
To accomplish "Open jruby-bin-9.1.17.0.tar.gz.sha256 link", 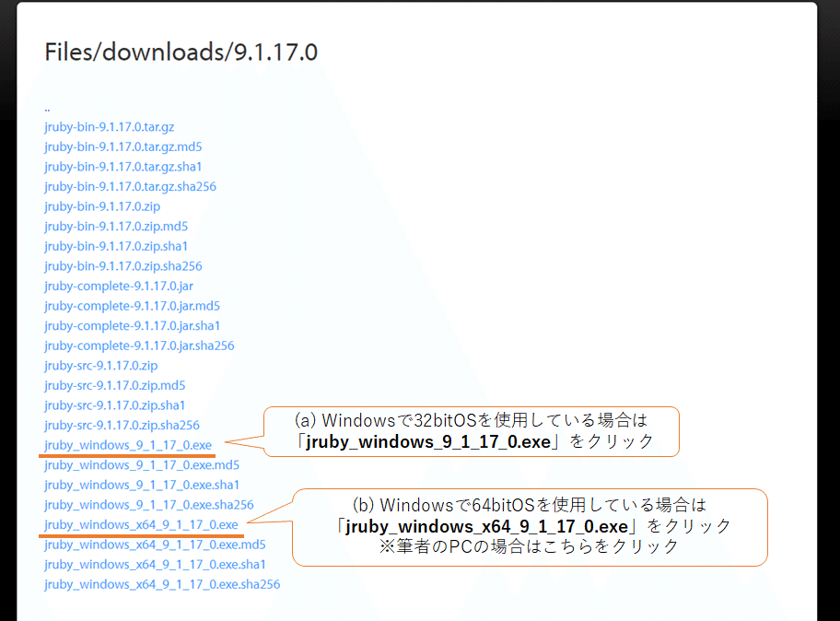I will (x=130, y=186).
